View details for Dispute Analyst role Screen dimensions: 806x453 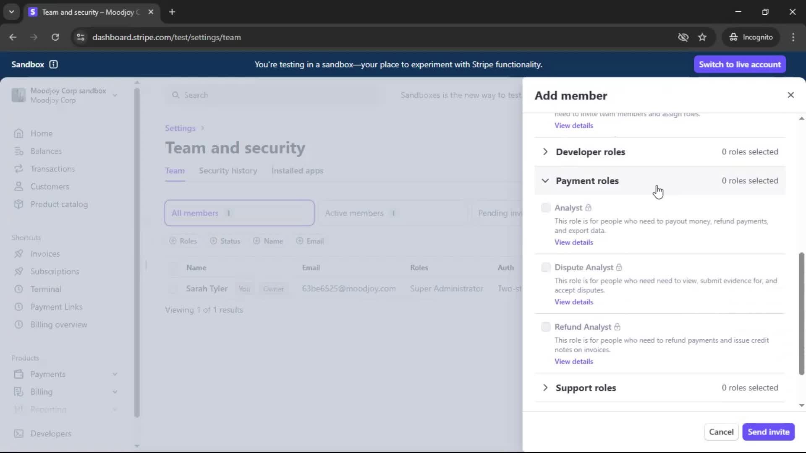coord(573,302)
